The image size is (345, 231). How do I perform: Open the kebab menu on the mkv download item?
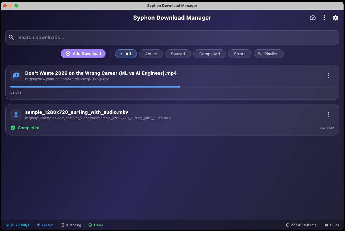pyautogui.click(x=328, y=115)
